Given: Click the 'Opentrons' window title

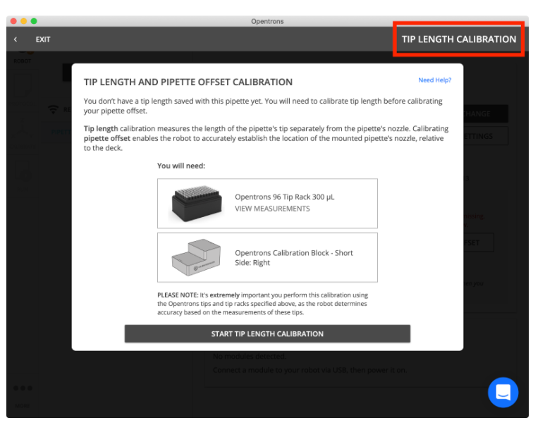Looking at the screenshot, I should click(267, 21).
